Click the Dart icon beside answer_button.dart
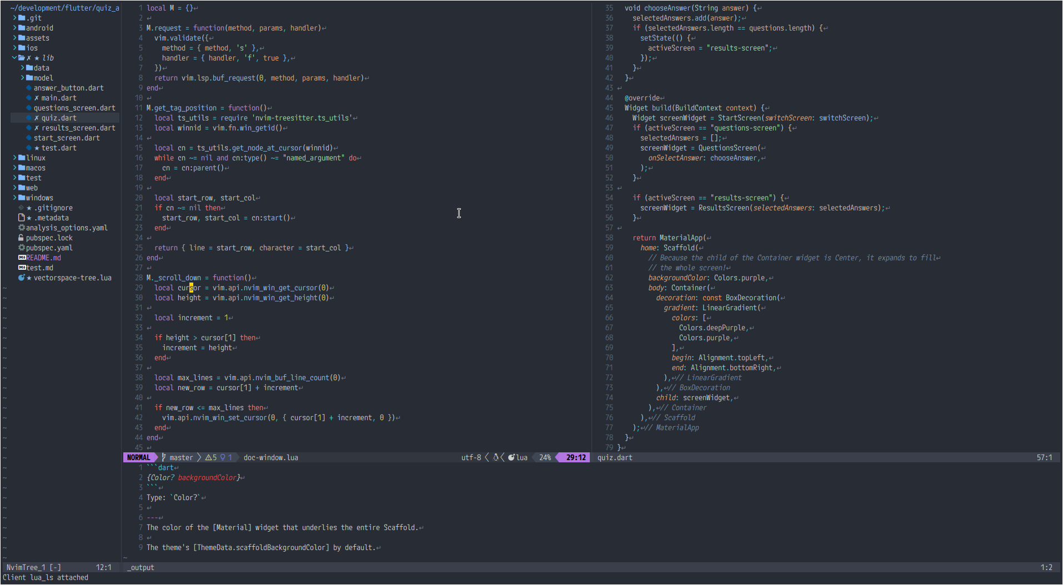Viewport: 1063px width, 585px height. (x=29, y=88)
